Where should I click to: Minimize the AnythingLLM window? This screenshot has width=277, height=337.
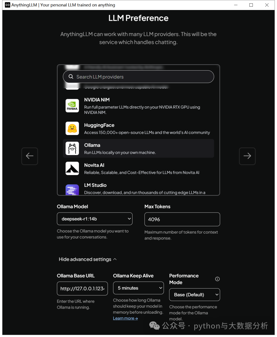point(236,5)
